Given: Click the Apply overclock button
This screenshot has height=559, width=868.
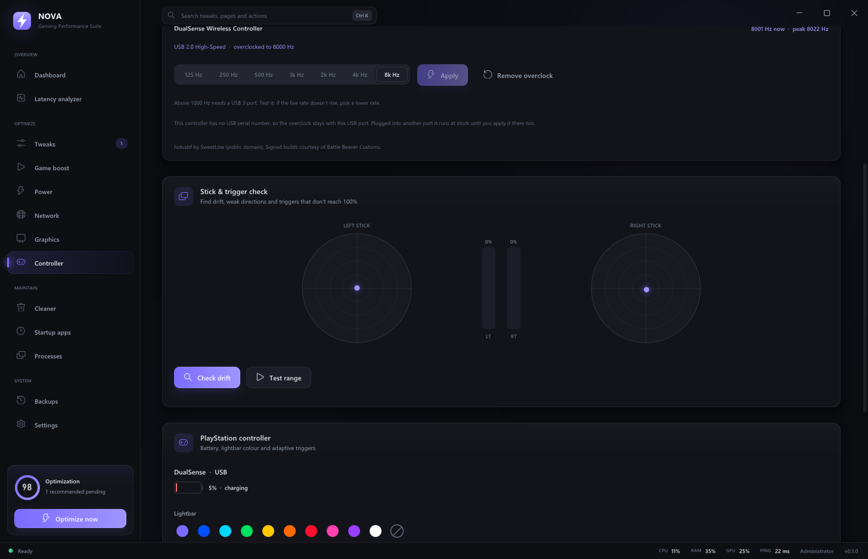Looking at the screenshot, I should (x=442, y=75).
